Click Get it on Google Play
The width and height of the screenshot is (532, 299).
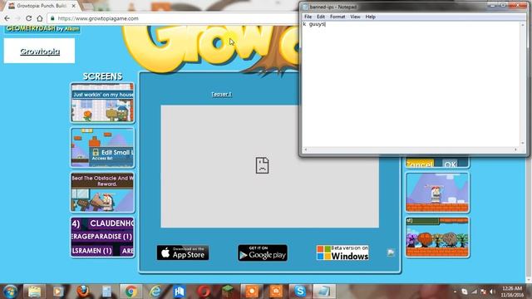pyautogui.click(x=263, y=252)
